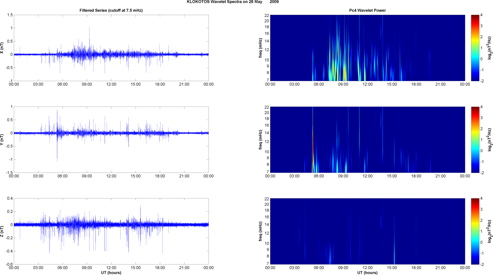Screen dimensions: 493x275
Task: Select the "Pc4 Wavelet Power" heading
Action: [x=367, y=10]
